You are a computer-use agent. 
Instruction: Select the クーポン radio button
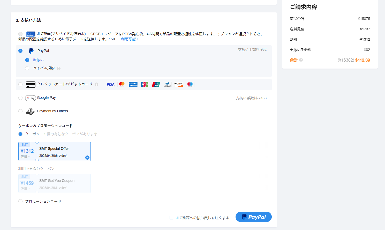[x=20, y=134]
